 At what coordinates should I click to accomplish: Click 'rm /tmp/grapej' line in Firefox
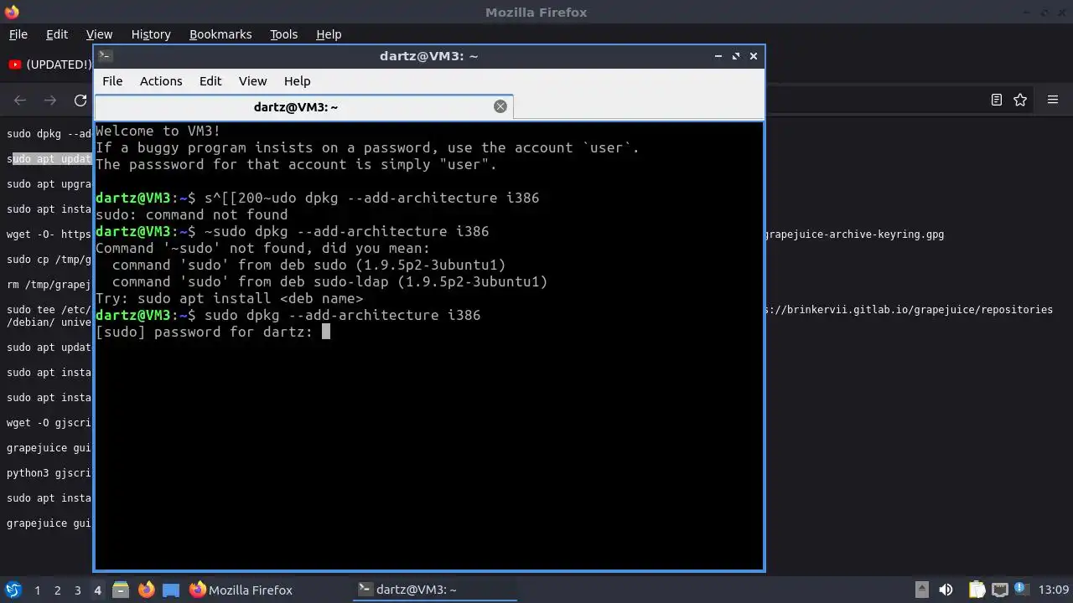49,285
